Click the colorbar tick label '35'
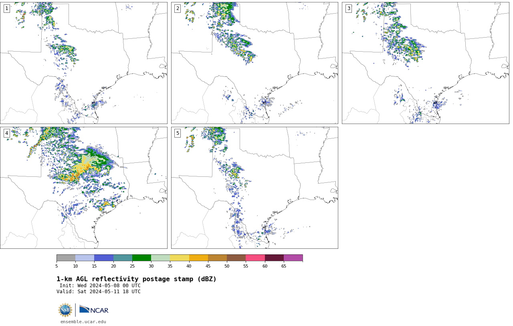The width and height of the screenshot is (513, 326). pos(170,266)
